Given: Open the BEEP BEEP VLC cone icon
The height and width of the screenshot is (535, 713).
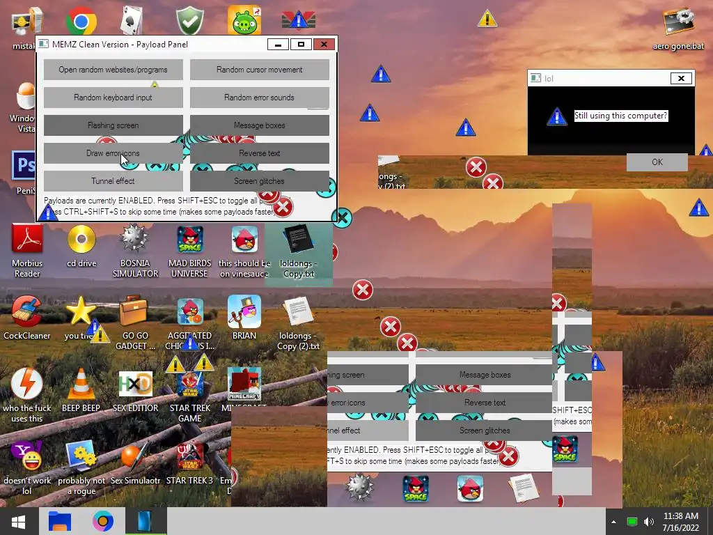Looking at the screenshot, I should (x=81, y=390).
